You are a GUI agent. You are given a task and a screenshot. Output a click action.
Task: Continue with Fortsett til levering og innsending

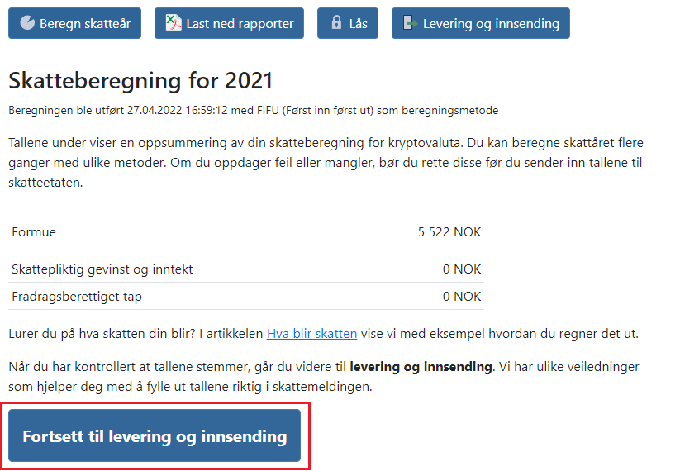(x=155, y=435)
